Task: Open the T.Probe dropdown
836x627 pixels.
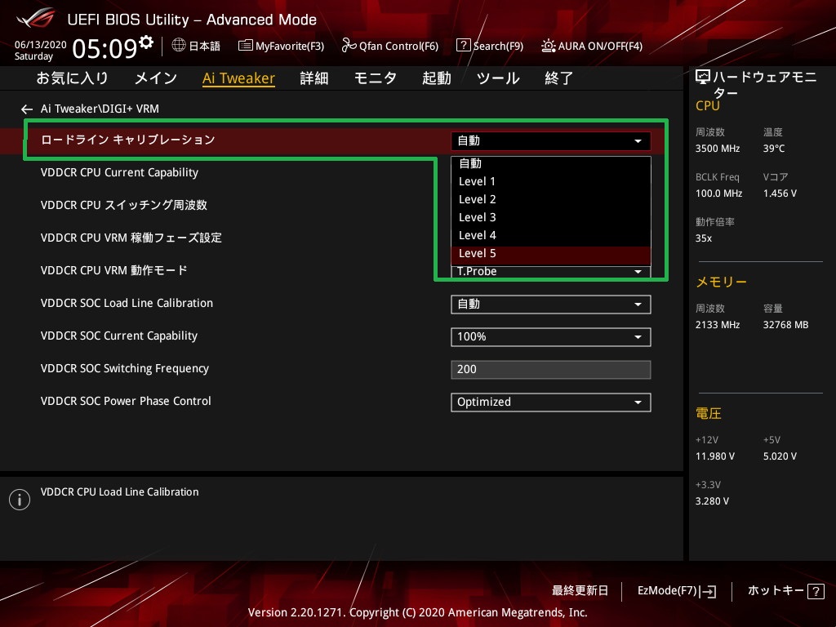Action: (x=551, y=271)
